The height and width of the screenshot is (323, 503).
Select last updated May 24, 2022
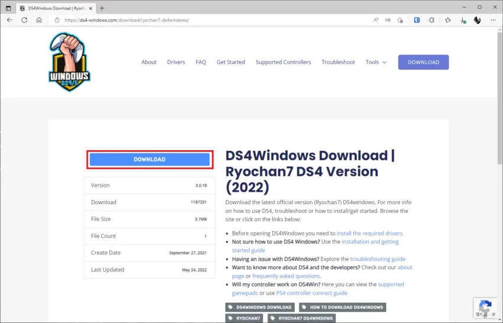coord(194,270)
